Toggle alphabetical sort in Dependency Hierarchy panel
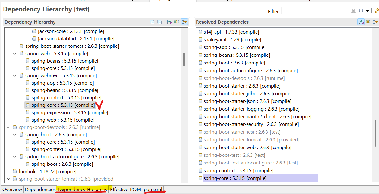379x194 pixels. coord(169,22)
